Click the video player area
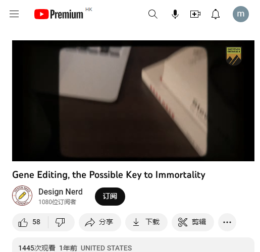 click(133, 101)
